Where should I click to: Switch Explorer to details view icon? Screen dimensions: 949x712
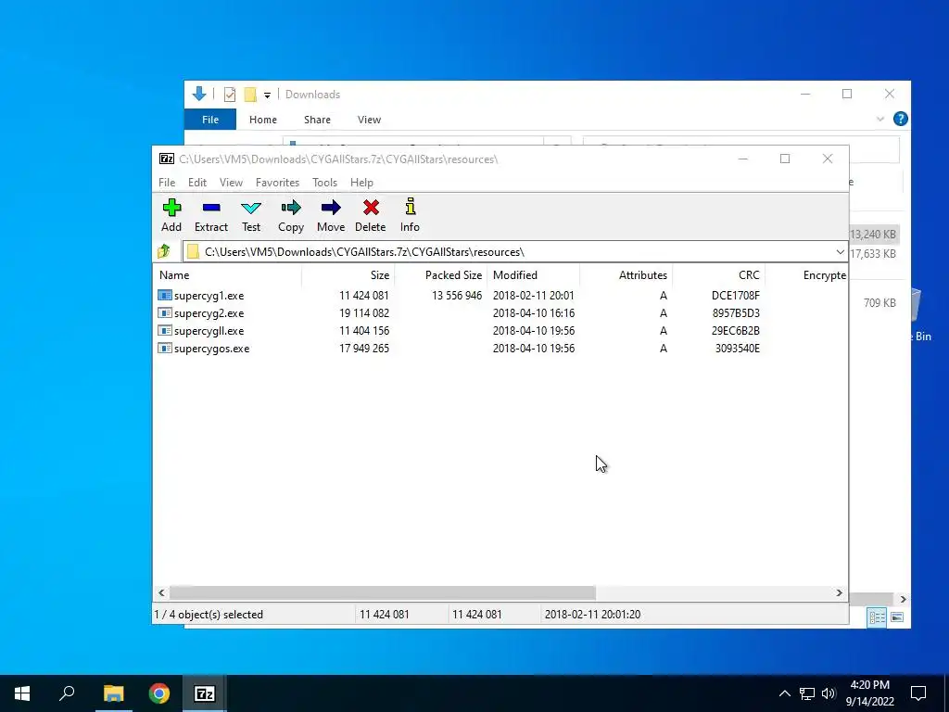877,617
